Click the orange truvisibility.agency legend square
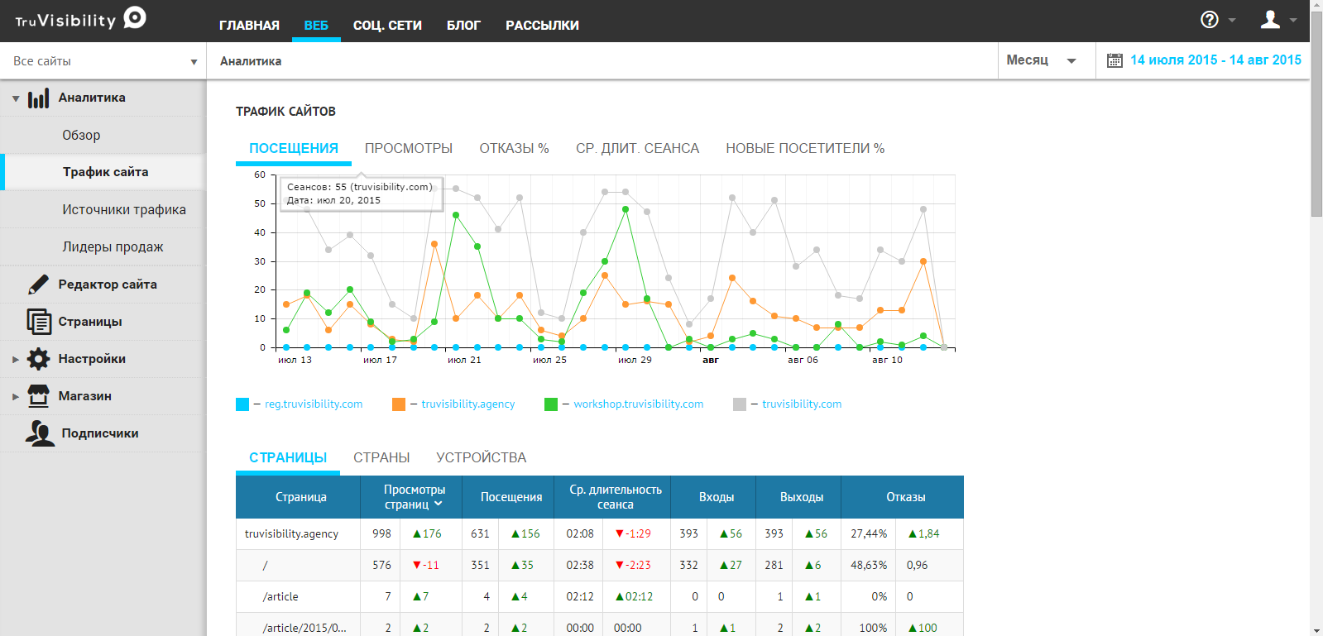 point(399,404)
